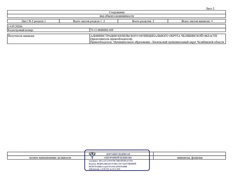233x180 pixels.
Task: Click the 'Всего разделов: 2' cell
Action: [143, 21]
